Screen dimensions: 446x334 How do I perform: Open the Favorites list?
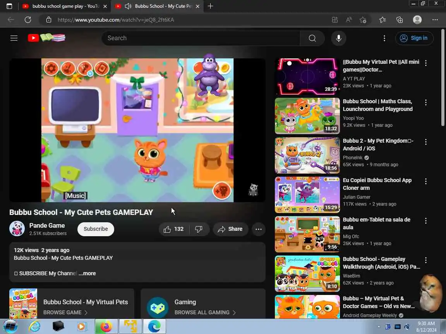[x=383, y=20]
